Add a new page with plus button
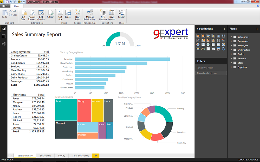The image size is (260, 162). tap(96, 156)
